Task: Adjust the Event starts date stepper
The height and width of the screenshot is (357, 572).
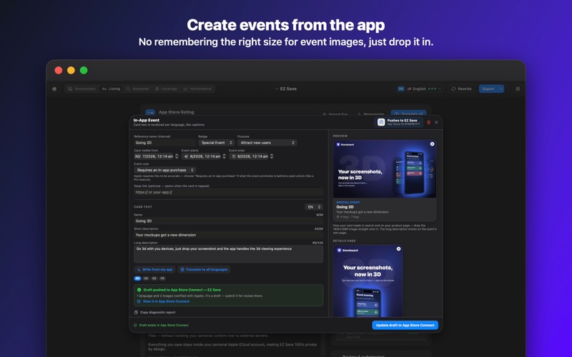Action: [225, 156]
